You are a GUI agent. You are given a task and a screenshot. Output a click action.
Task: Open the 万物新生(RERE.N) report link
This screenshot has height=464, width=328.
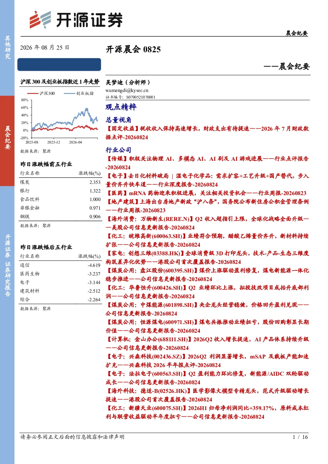pos(207,223)
